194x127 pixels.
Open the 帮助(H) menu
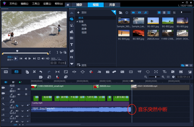pos(59,4)
